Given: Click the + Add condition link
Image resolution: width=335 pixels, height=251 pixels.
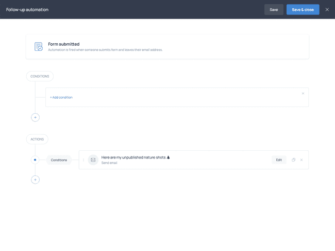Looking at the screenshot, I should point(61,97).
